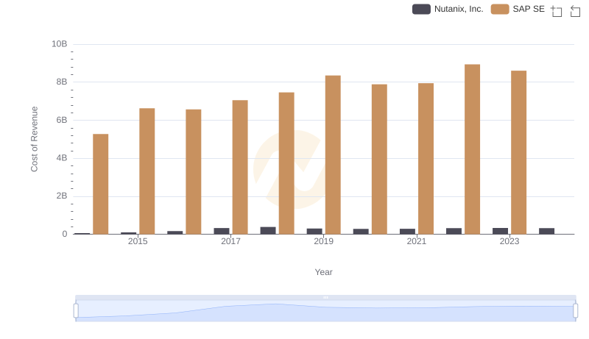This screenshot has height=339, width=589.
Task: Click the data zoom slider preview area
Action: pyautogui.click(x=325, y=311)
